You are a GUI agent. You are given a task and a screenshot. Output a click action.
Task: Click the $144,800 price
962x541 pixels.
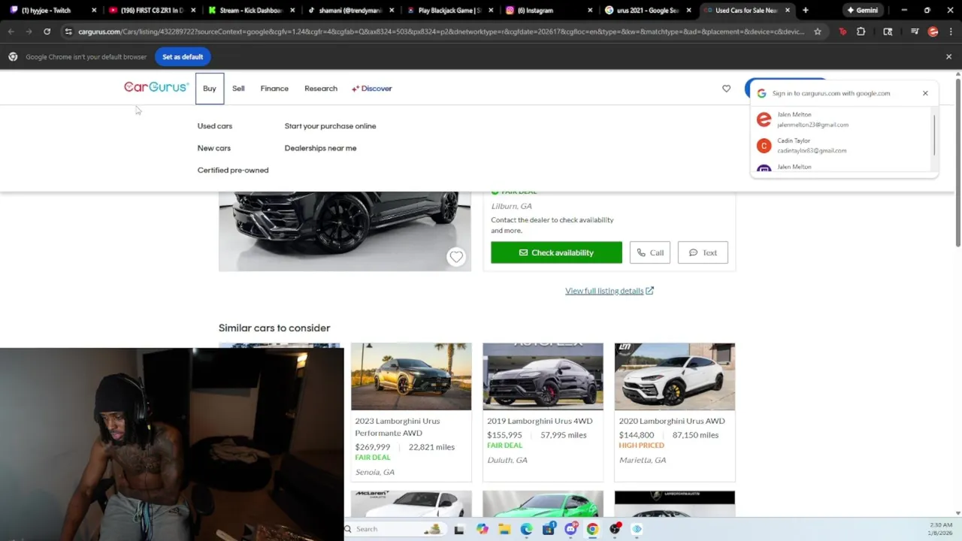(637, 435)
